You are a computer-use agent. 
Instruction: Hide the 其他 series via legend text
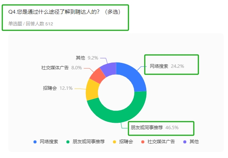(x=194, y=142)
